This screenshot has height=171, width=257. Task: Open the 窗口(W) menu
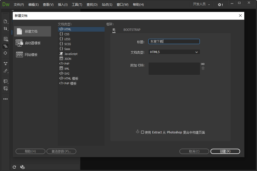coord(123,5)
